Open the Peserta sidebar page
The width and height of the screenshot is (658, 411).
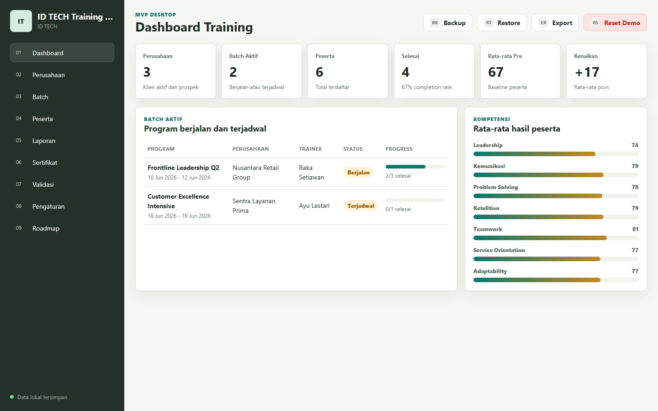(62, 119)
